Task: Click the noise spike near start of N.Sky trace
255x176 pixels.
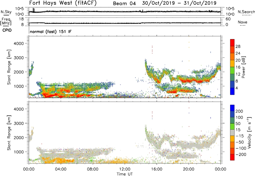Action: 33,10
